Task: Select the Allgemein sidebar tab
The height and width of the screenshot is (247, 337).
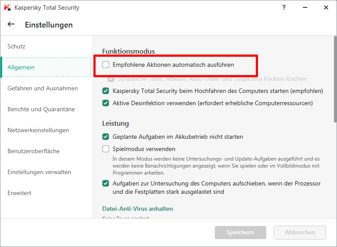Action: click(x=21, y=67)
